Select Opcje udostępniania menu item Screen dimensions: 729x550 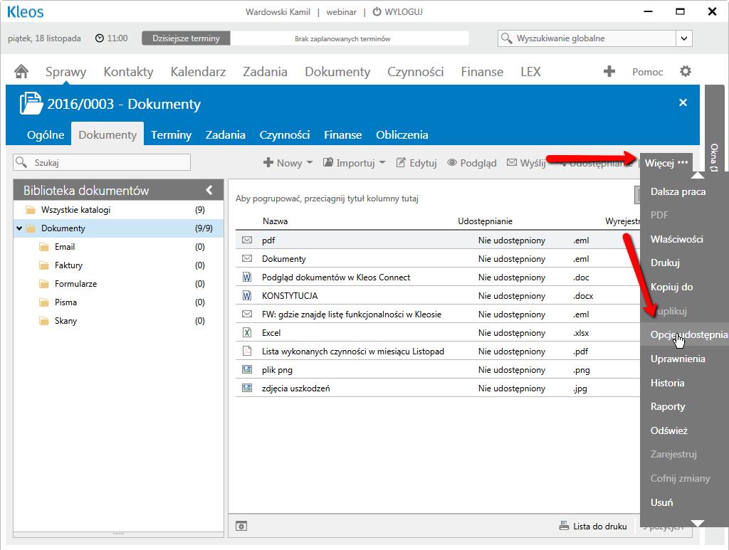[x=684, y=334]
